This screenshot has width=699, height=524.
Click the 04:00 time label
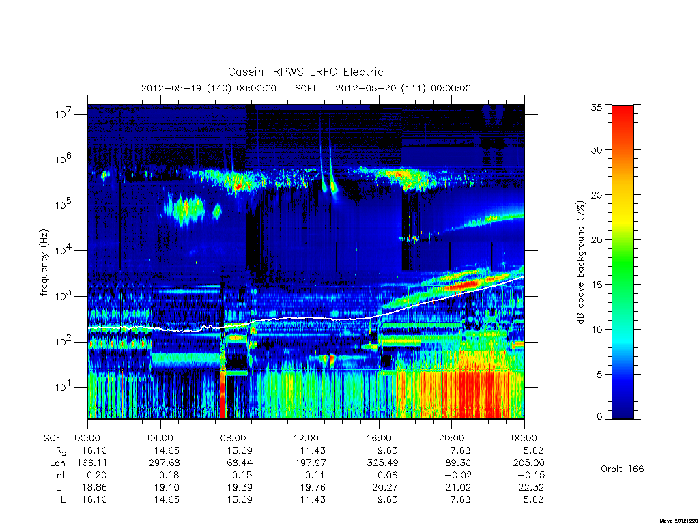[160, 438]
